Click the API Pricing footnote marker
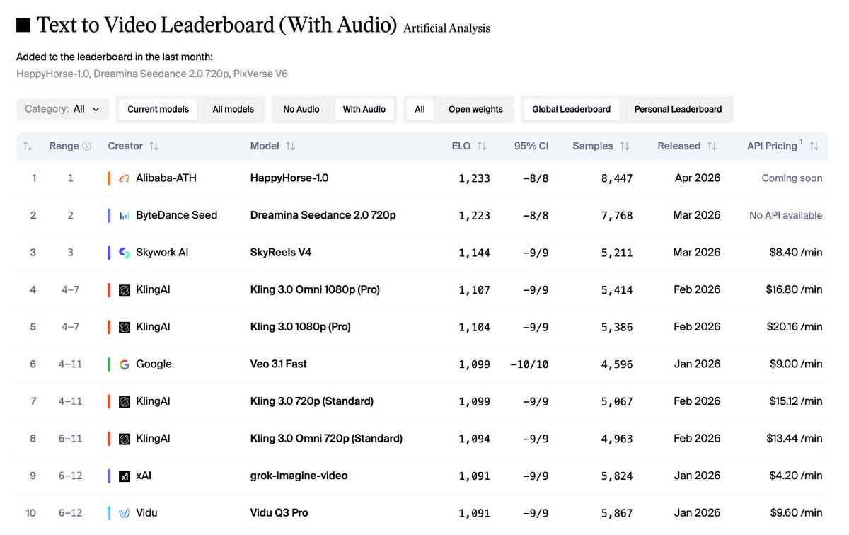Image resolution: width=849 pixels, height=535 pixels. click(x=803, y=141)
